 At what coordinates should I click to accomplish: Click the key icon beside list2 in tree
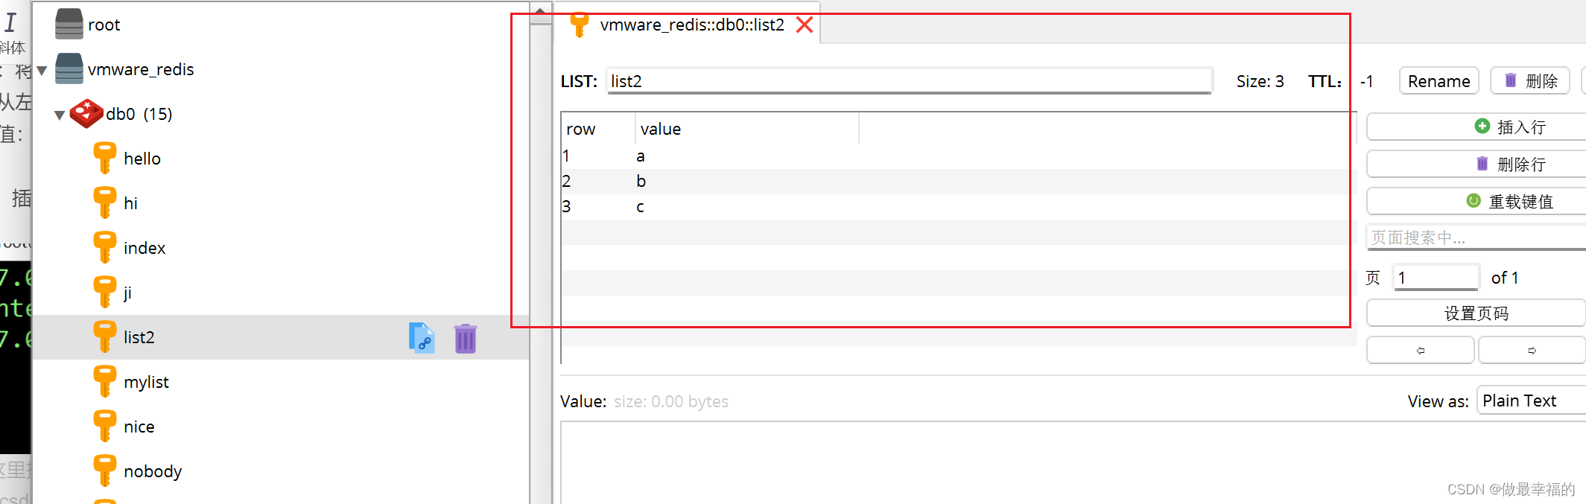pos(104,336)
